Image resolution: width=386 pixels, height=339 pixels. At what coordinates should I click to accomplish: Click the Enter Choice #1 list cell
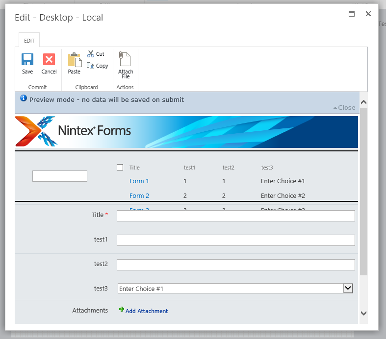(x=283, y=181)
